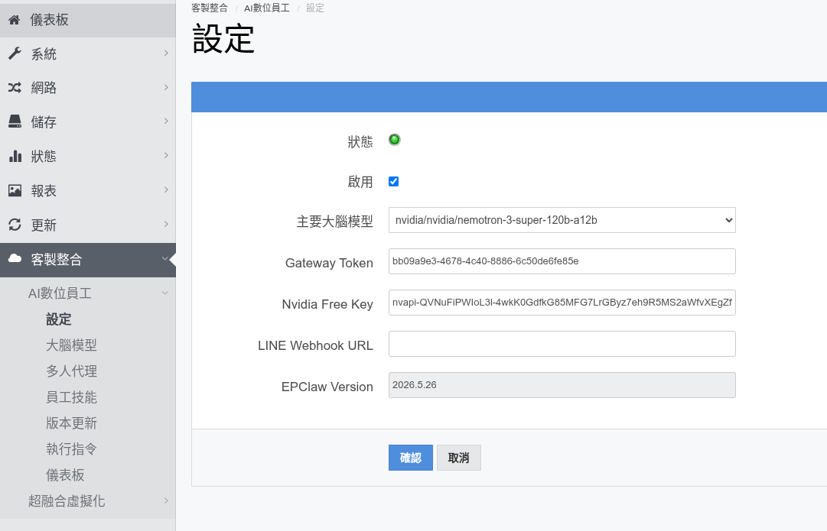827x531 pixels.
Task: Click the picture icon for 報表
Action: point(15,191)
